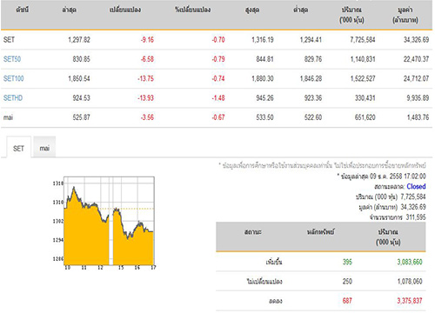The height and width of the screenshot is (313, 435).
Task: Click declining volume 3,375,837
Action: point(410,301)
